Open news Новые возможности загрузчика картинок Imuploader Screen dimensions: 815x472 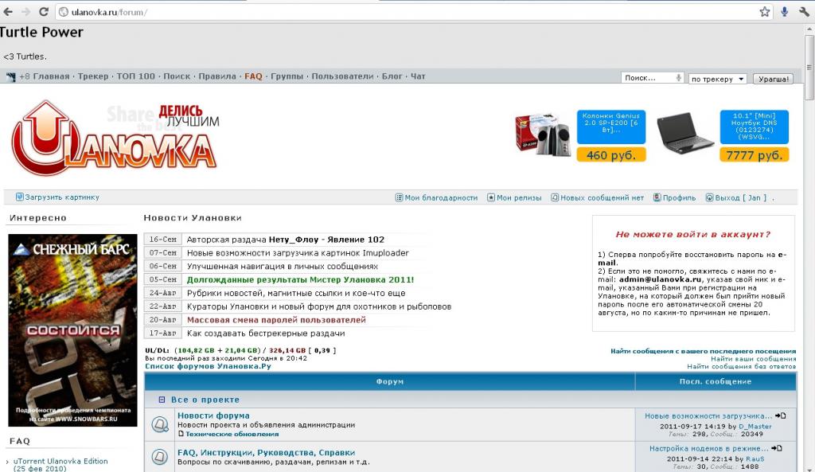click(x=298, y=253)
